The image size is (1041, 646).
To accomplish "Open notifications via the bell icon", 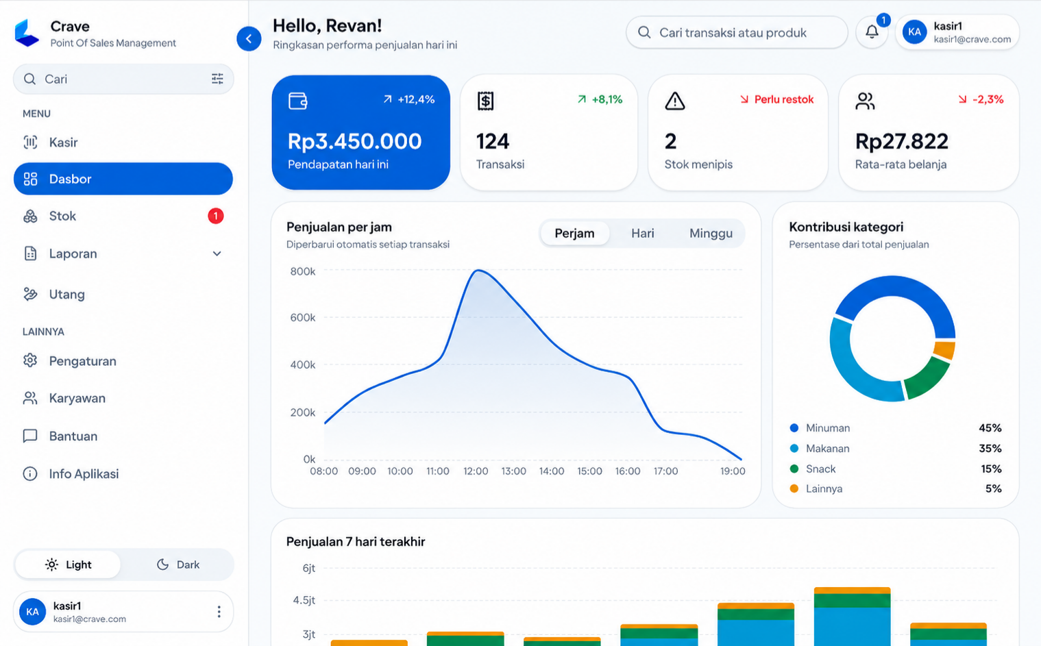I will pyautogui.click(x=872, y=32).
